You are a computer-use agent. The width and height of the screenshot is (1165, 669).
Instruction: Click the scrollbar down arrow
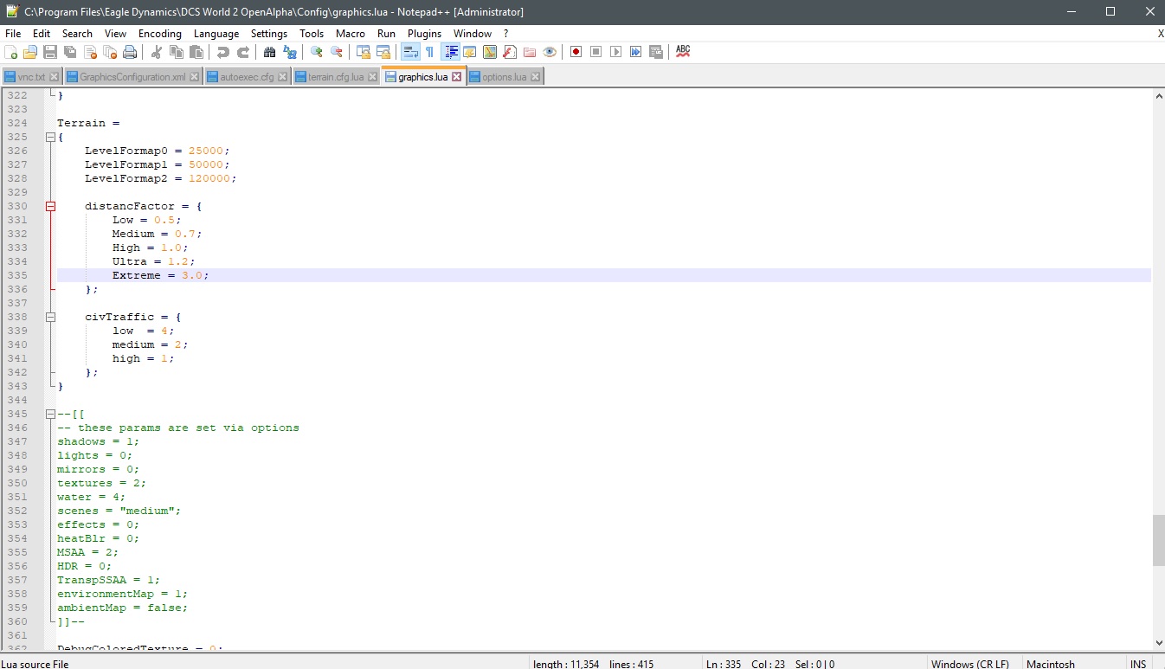point(1158,643)
